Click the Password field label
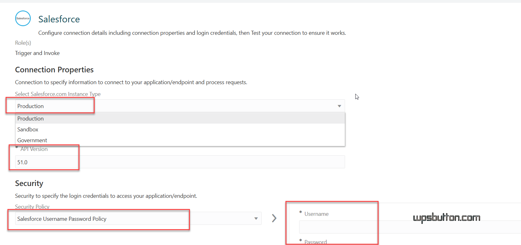 315,242
